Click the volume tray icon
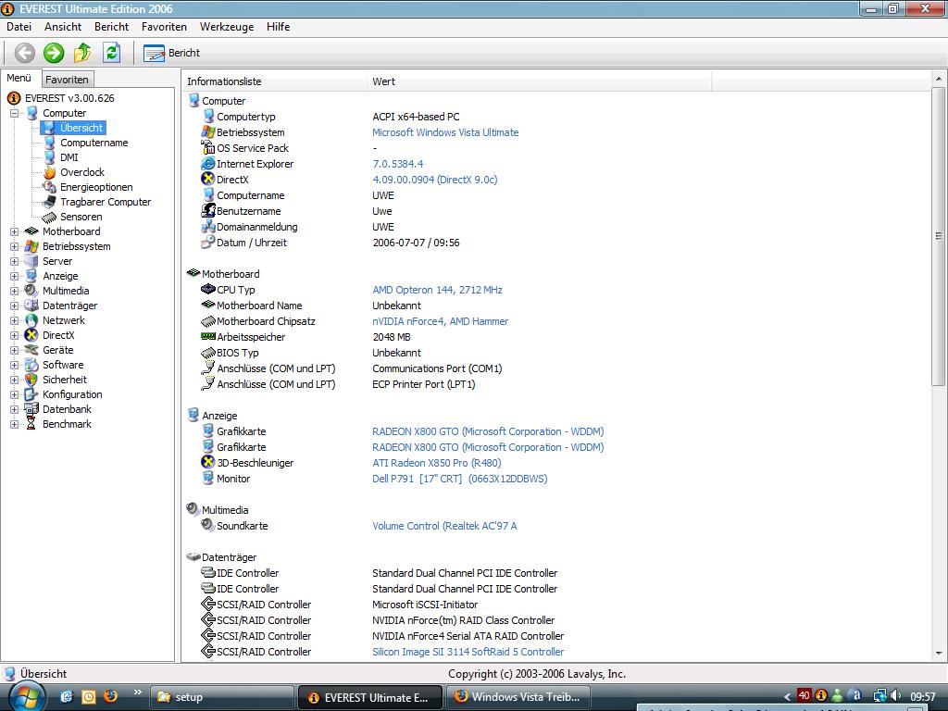Viewport: 948px width, 711px height. tap(895, 696)
